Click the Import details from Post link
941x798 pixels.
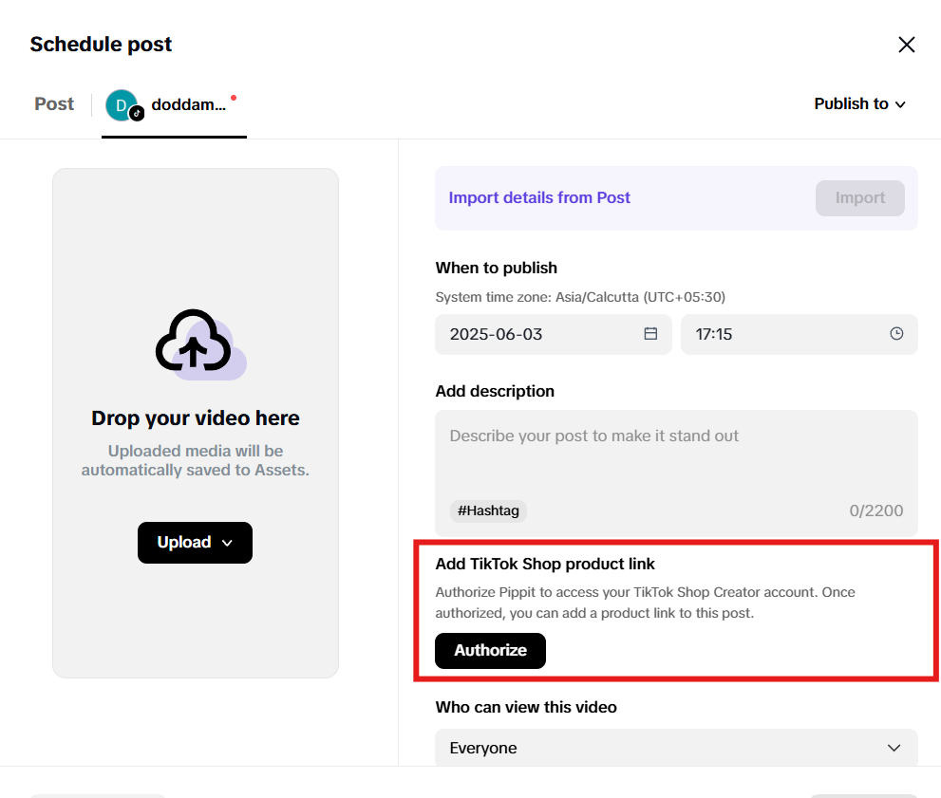tap(539, 197)
